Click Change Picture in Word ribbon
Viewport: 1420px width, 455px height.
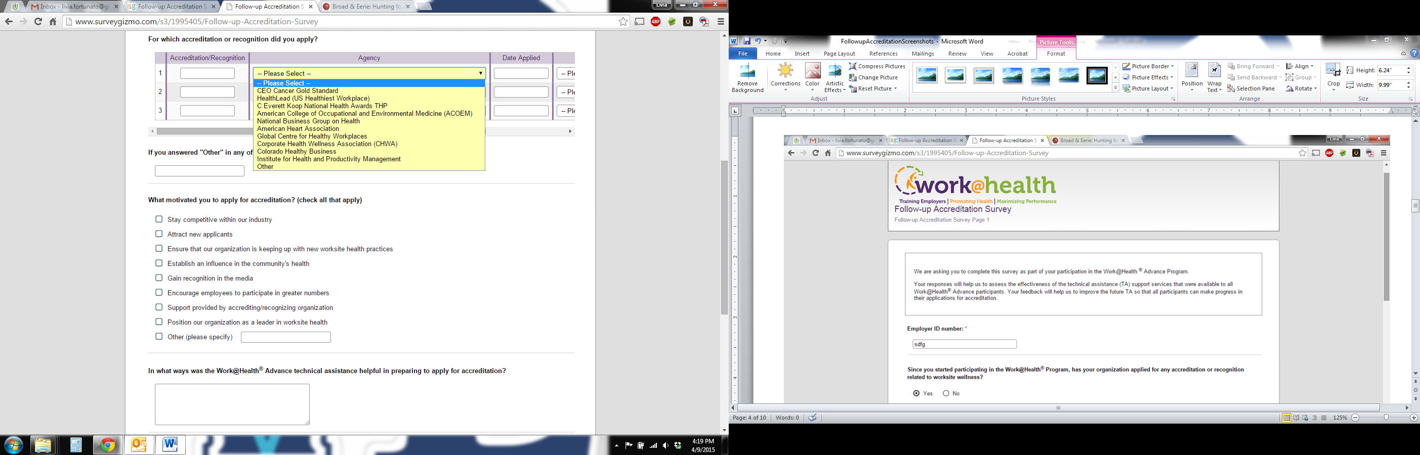pyautogui.click(x=873, y=77)
